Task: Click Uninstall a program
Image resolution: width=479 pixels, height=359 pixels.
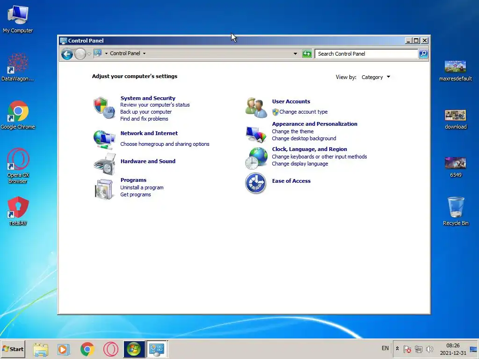Action: coord(142,187)
